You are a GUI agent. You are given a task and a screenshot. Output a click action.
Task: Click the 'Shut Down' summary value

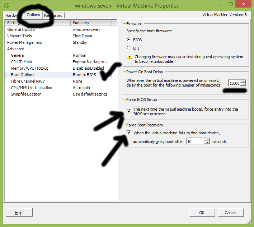[x=83, y=36]
